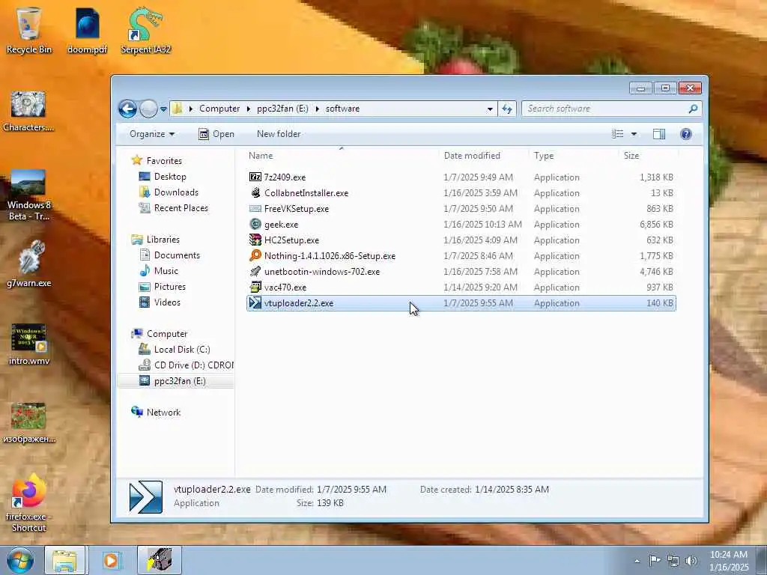Open the recent pages dropdown arrow
The image size is (767, 575).
click(x=163, y=109)
